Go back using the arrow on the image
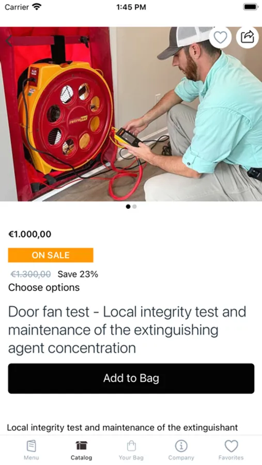This screenshot has width=262, height=465. 9,41
